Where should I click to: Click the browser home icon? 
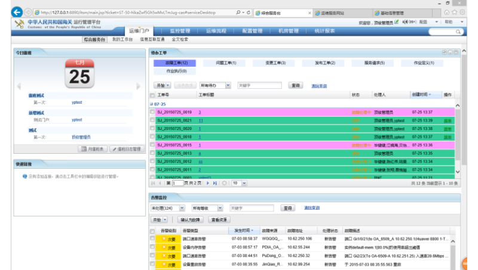coord(446,13)
